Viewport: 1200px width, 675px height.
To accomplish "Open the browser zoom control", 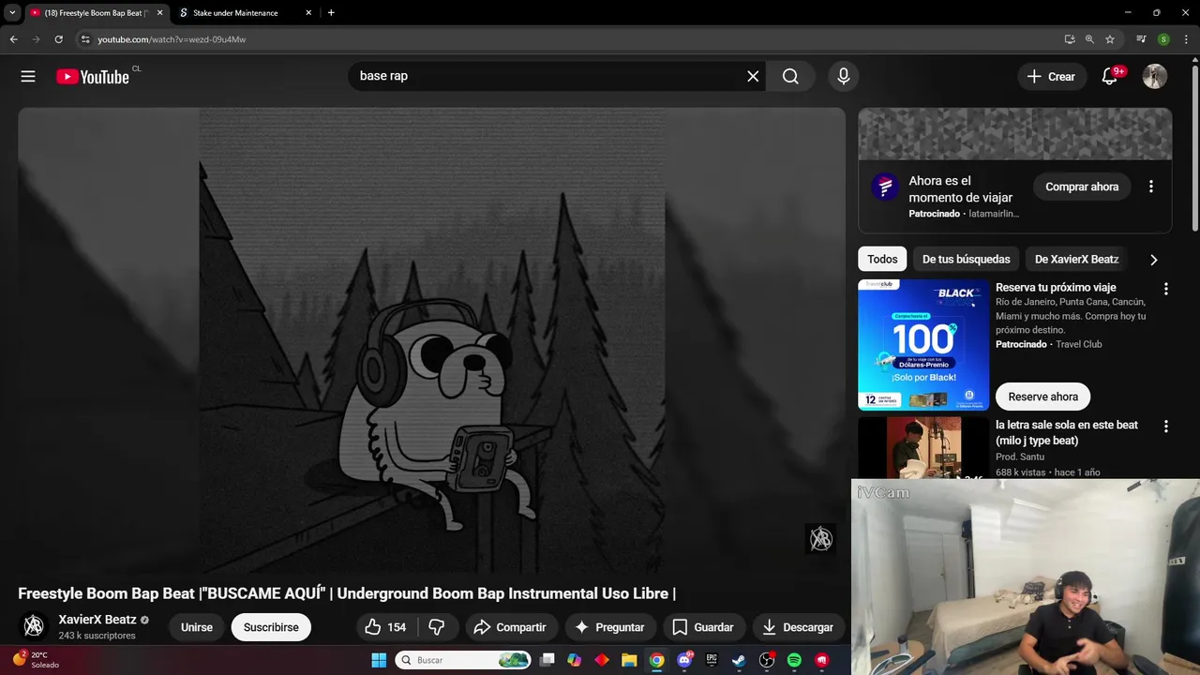I will coord(1089,39).
